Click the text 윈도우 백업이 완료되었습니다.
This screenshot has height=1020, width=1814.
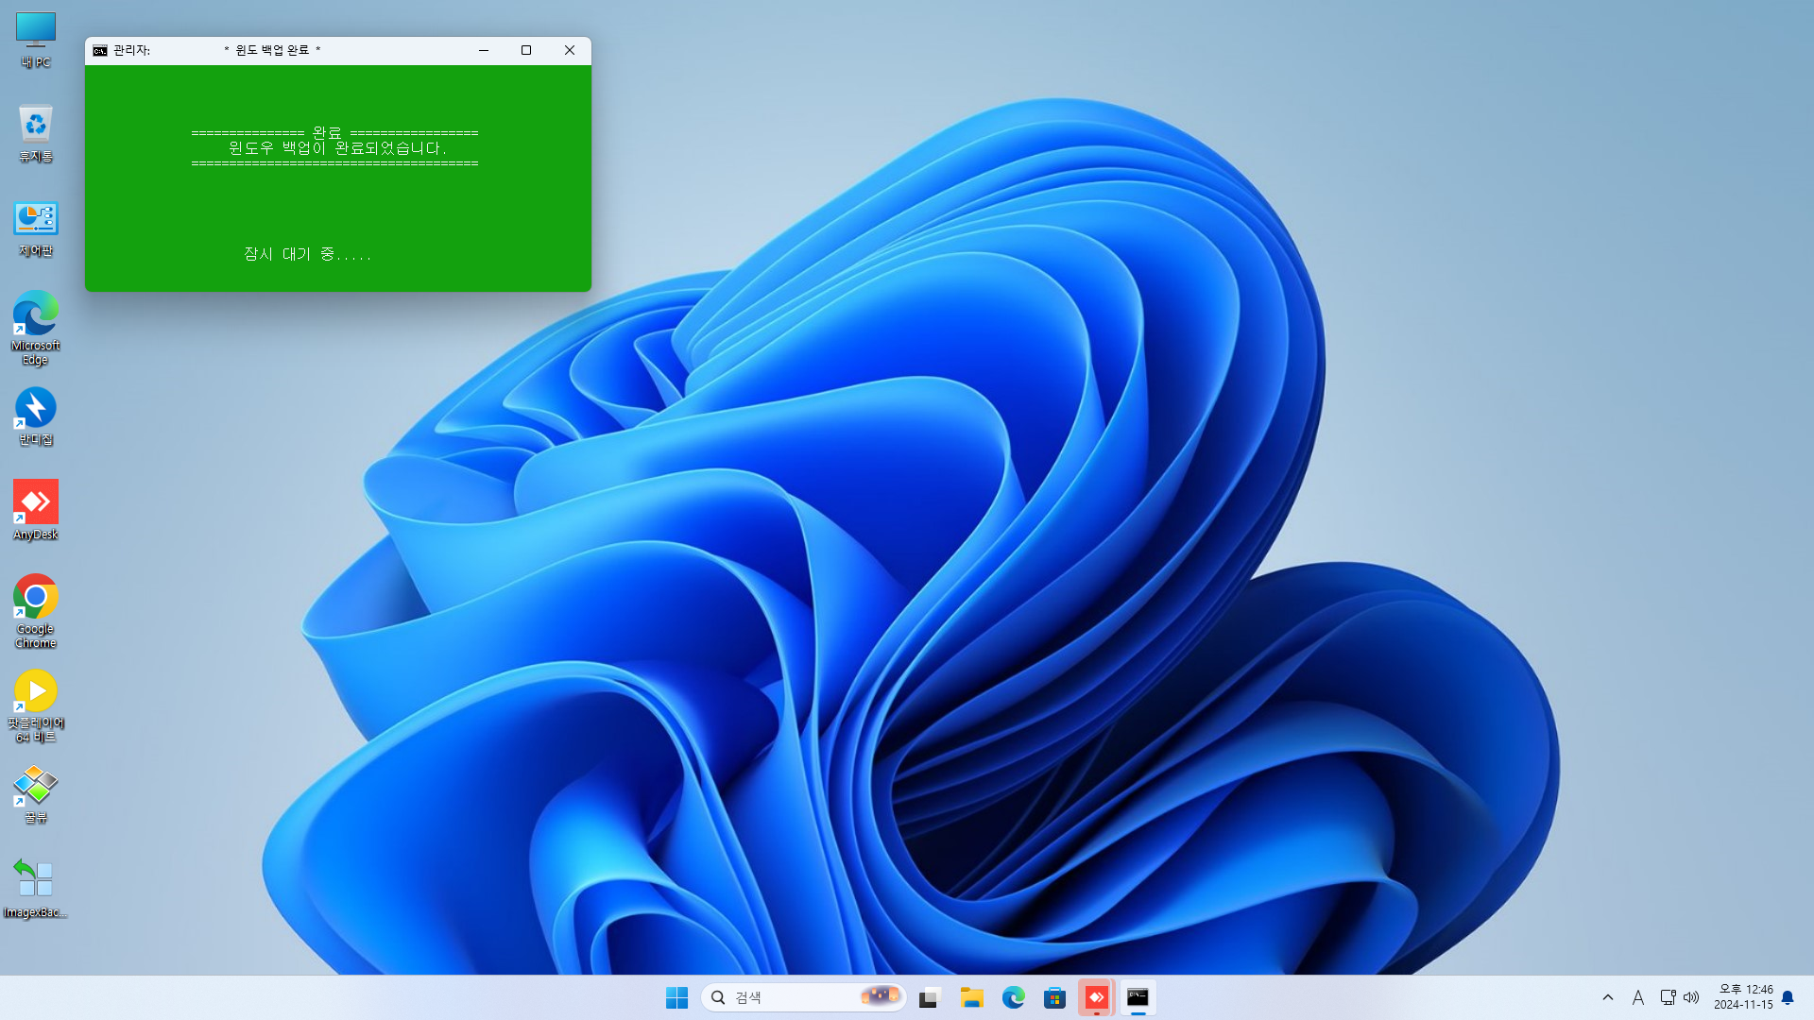(337, 148)
